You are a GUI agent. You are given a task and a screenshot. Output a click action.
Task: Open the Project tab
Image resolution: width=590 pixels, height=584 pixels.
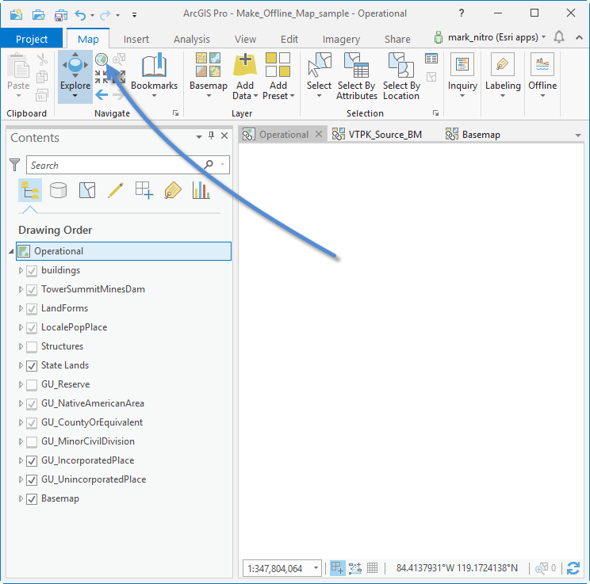tap(32, 39)
